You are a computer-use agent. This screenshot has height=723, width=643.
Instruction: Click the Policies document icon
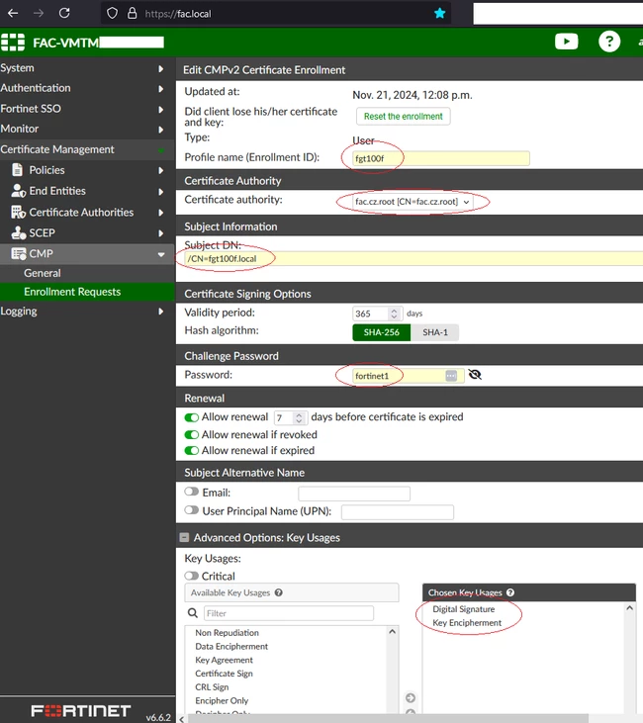(17, 170)
